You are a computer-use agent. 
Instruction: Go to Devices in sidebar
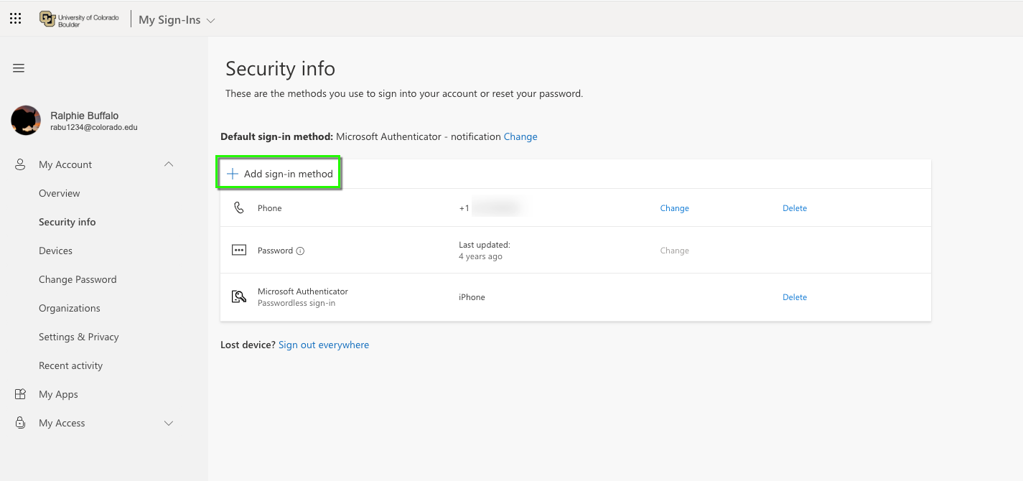[55, 251]
